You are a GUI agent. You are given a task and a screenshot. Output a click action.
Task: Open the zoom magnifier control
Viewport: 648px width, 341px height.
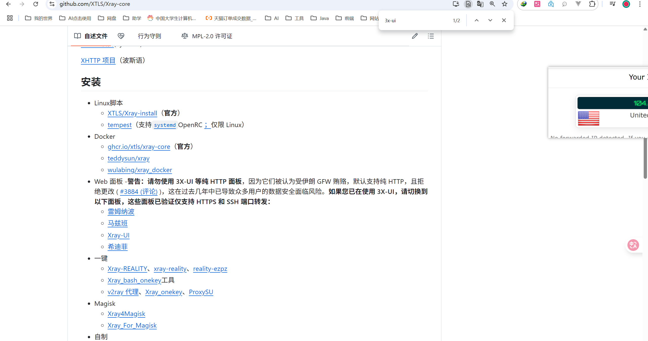coord(492,4)
